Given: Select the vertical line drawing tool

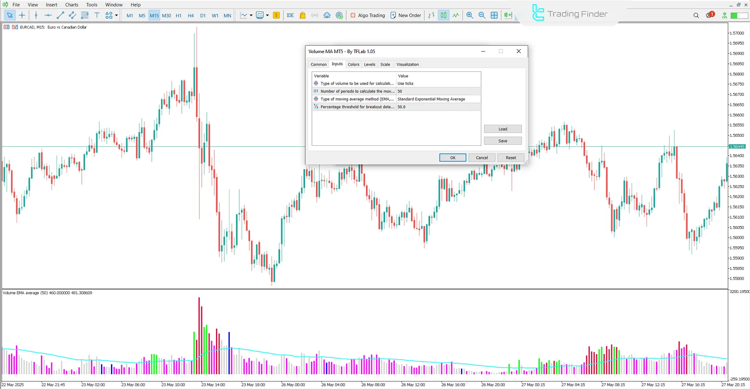Looking at the screenshot, I should (36, 15).
